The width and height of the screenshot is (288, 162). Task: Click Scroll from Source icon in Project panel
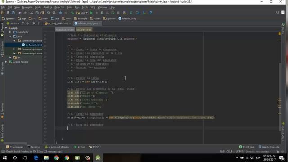click(x=23, y=23)
